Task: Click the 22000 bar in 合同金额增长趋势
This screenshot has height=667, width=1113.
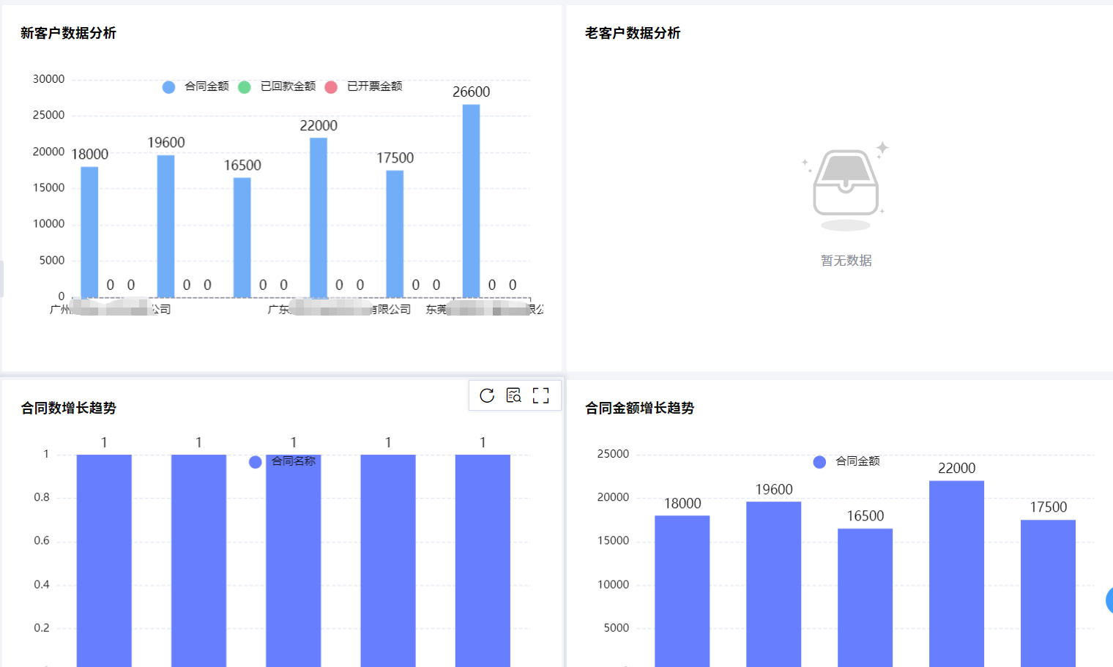Action: 956,571
